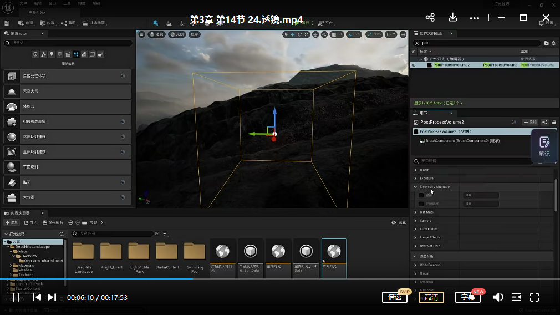The image size is (560, 315).
Task: Share the video with share icon
Action: (430, 18)
